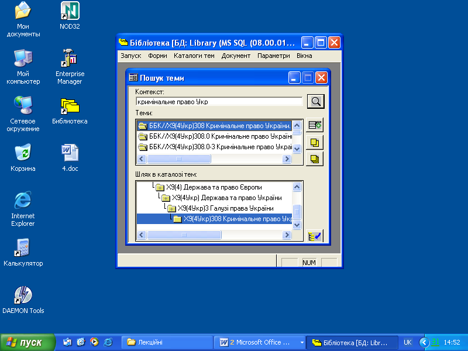Select ББК//Х9(4Укр)308.0 topic row
Viewport: 468px width, 351px height.
[214, 136]
